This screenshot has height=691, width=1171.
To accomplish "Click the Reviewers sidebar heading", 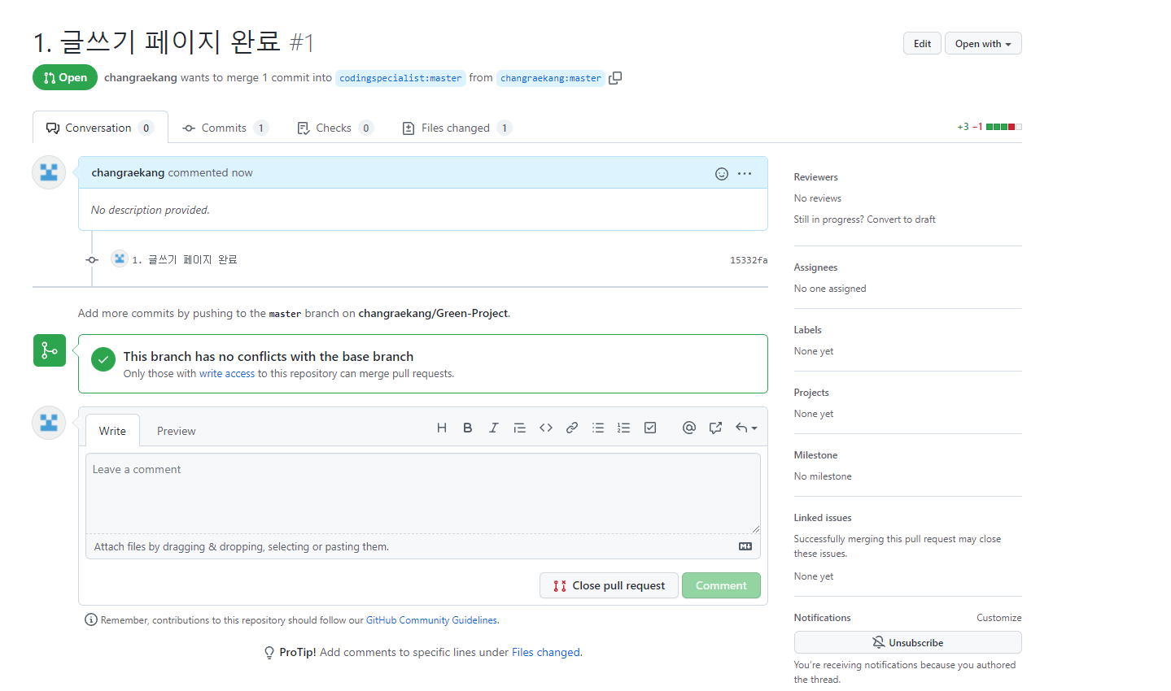I will click(815, 177).
